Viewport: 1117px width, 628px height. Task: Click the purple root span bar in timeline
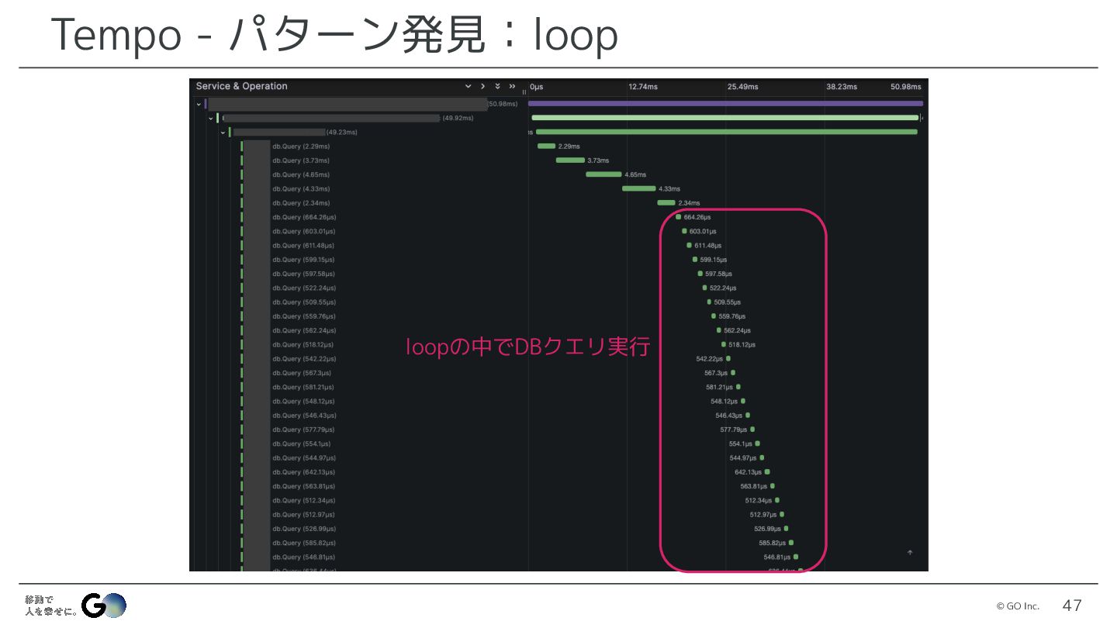click(725, 103)
